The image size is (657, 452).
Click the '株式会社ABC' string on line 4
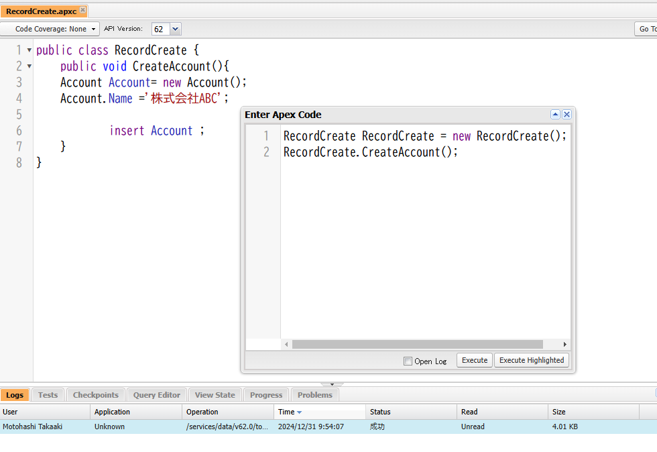pos(183,98)
